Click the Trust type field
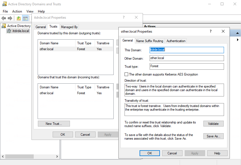Image resolution: width=241 pixels, height=165 pixels. click(x=187, y=66)
